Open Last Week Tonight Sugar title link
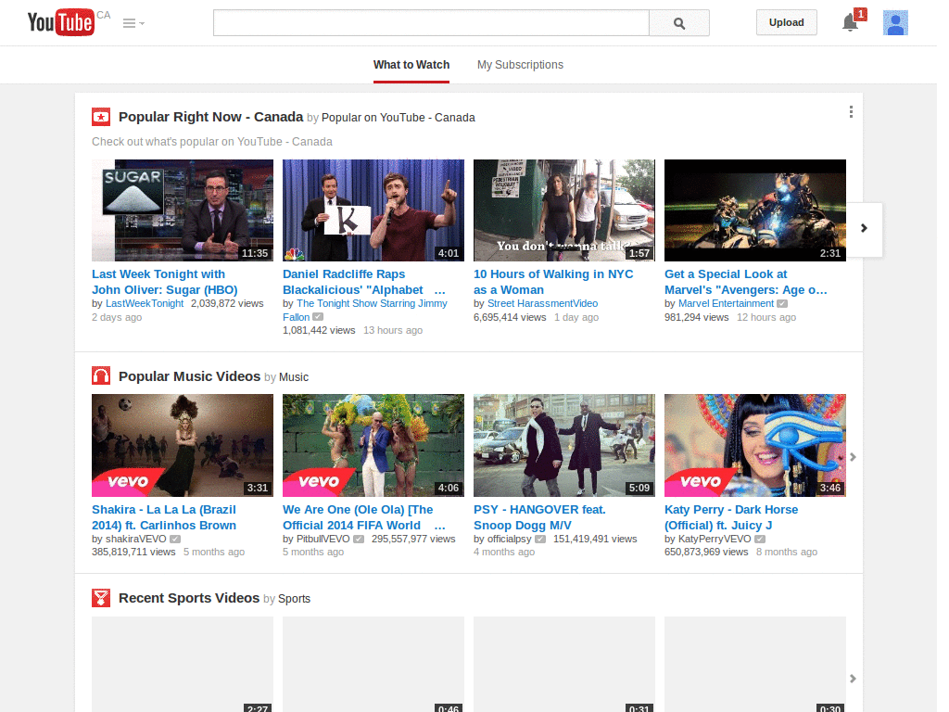This screenshot has height=712, width=949. click(165, 282)
